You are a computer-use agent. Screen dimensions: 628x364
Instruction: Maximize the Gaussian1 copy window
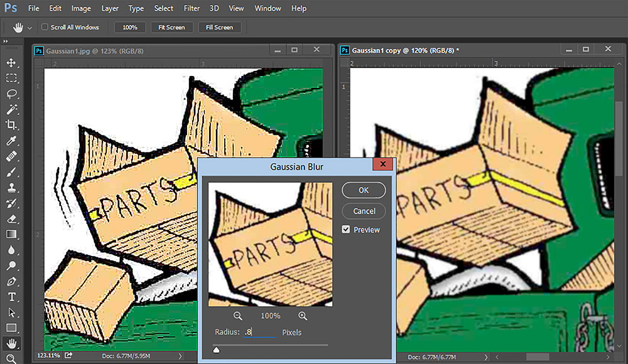click(x=586, y=49)
